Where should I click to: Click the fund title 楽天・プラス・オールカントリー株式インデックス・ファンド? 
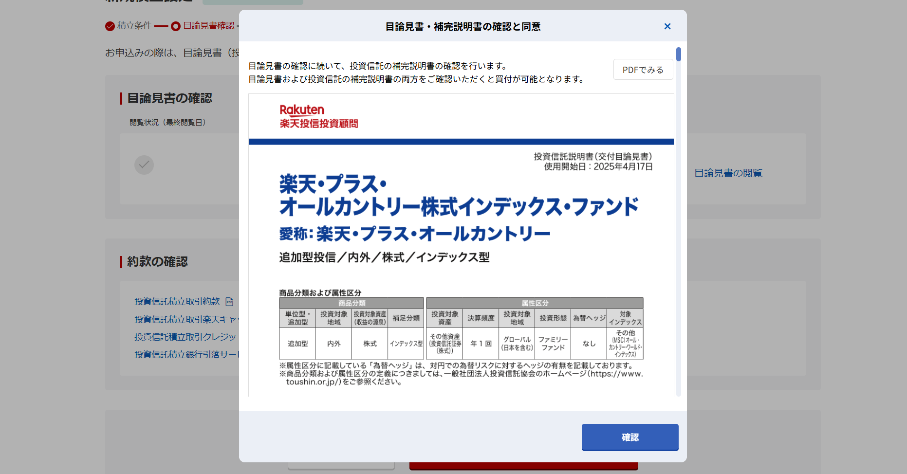(x=459, y=196)
